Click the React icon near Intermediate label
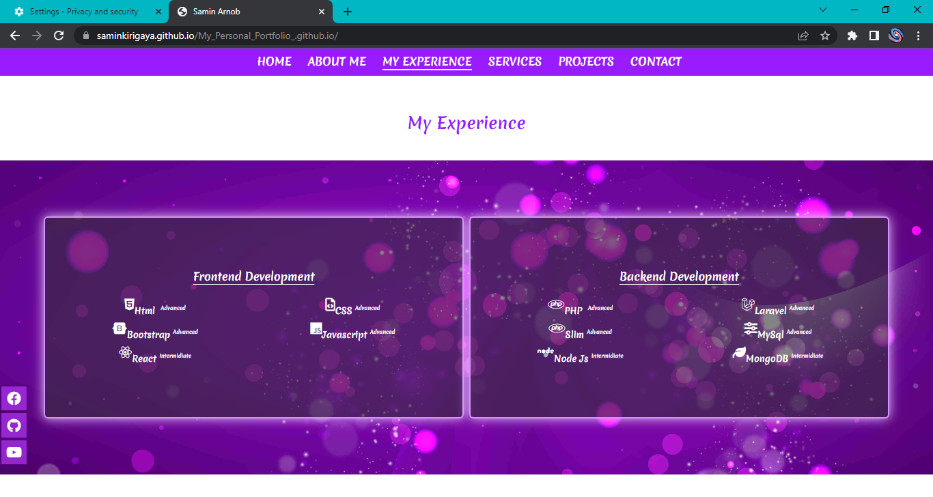The image size is (933, 497). coord(125,351)
